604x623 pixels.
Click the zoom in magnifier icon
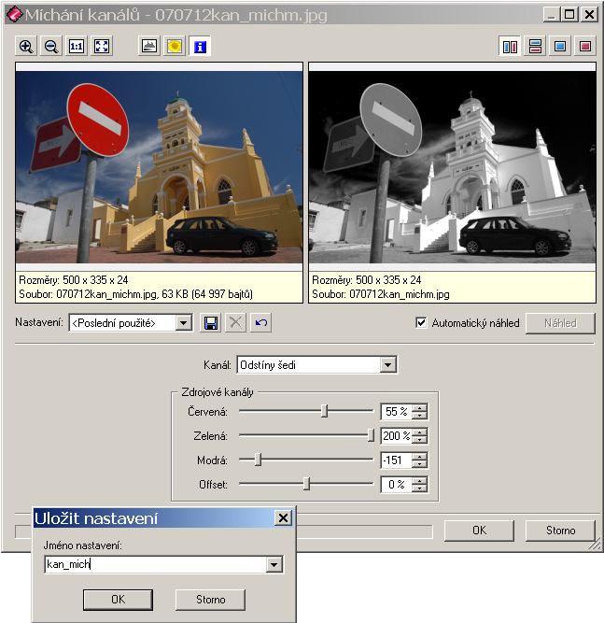pyautogui.click(x=26, y=46)
